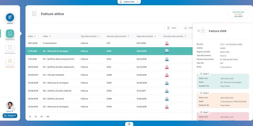Viewport: 253px width, 126px height.
Task: Open the app grid icon at bottom
Action: tap(129, 124)
